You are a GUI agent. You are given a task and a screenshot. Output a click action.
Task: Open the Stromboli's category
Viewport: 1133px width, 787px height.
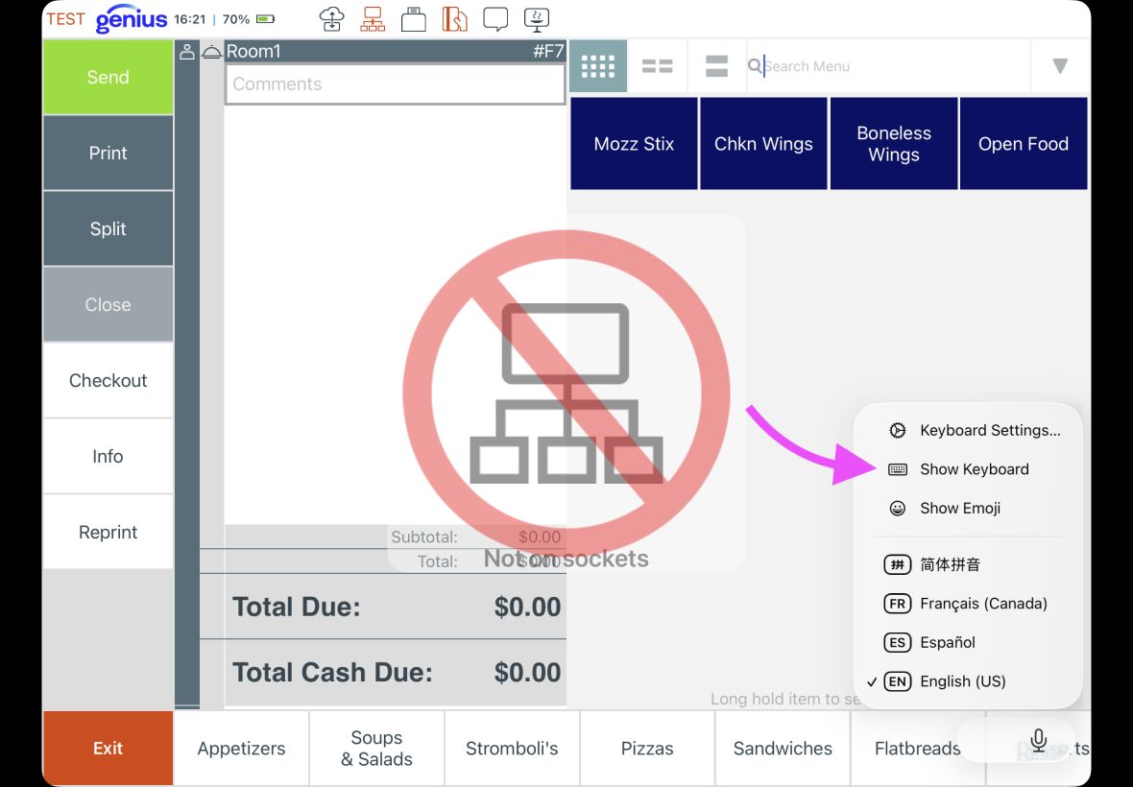(512, 749)
